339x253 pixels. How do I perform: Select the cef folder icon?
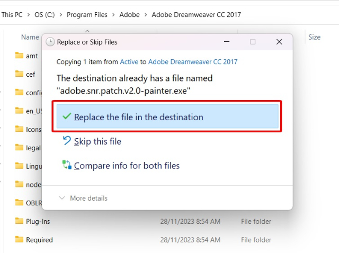pos(19,74)
